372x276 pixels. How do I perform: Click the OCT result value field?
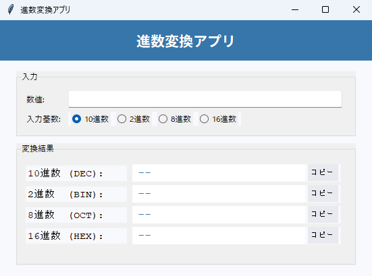point(219,215)
